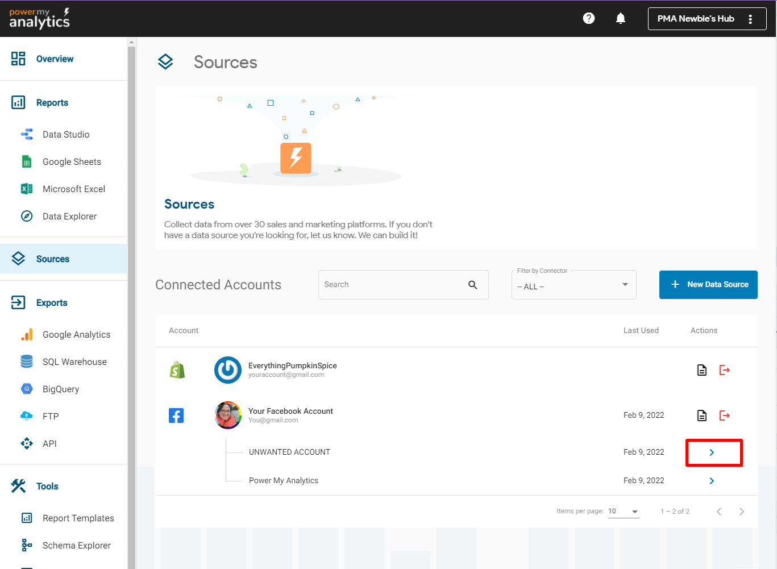The image size is (777, 569).
Task: Click the SQL Warehouse database icon
Action: 27,362
